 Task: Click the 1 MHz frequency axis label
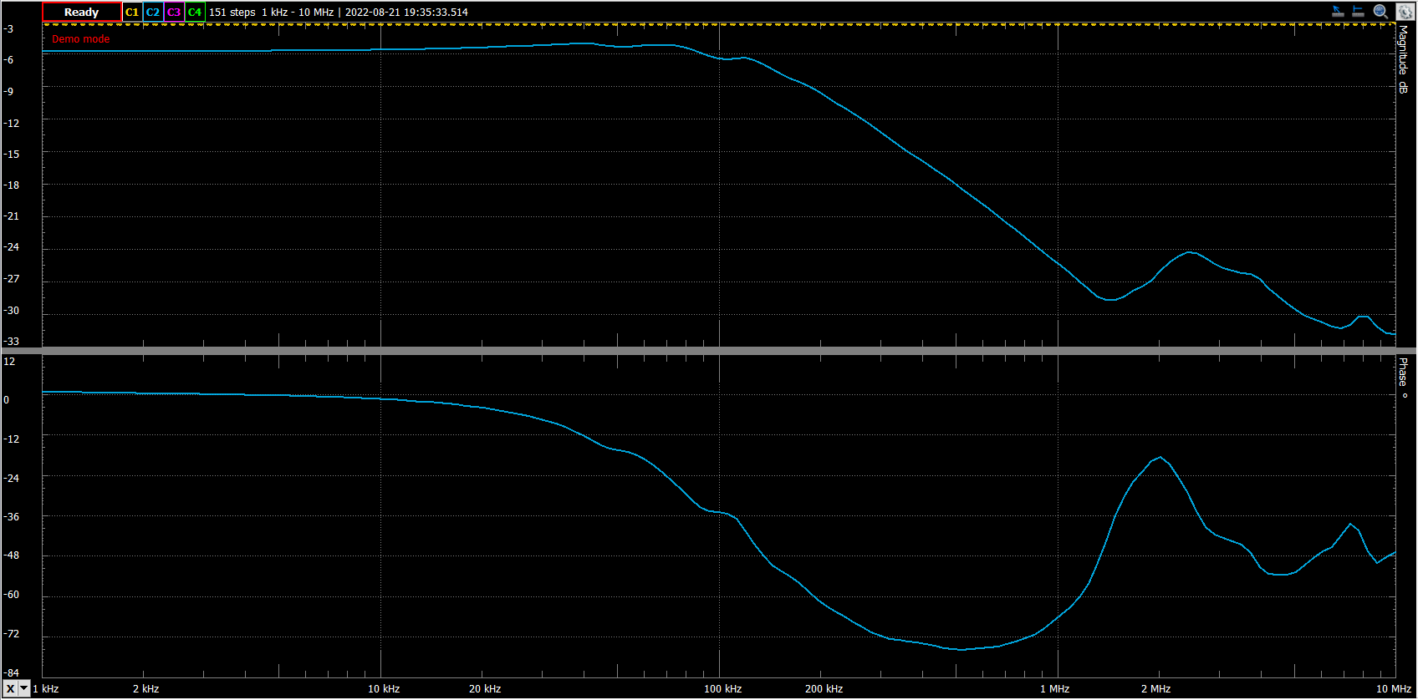pyautogui.click(x=1054, y=689)
